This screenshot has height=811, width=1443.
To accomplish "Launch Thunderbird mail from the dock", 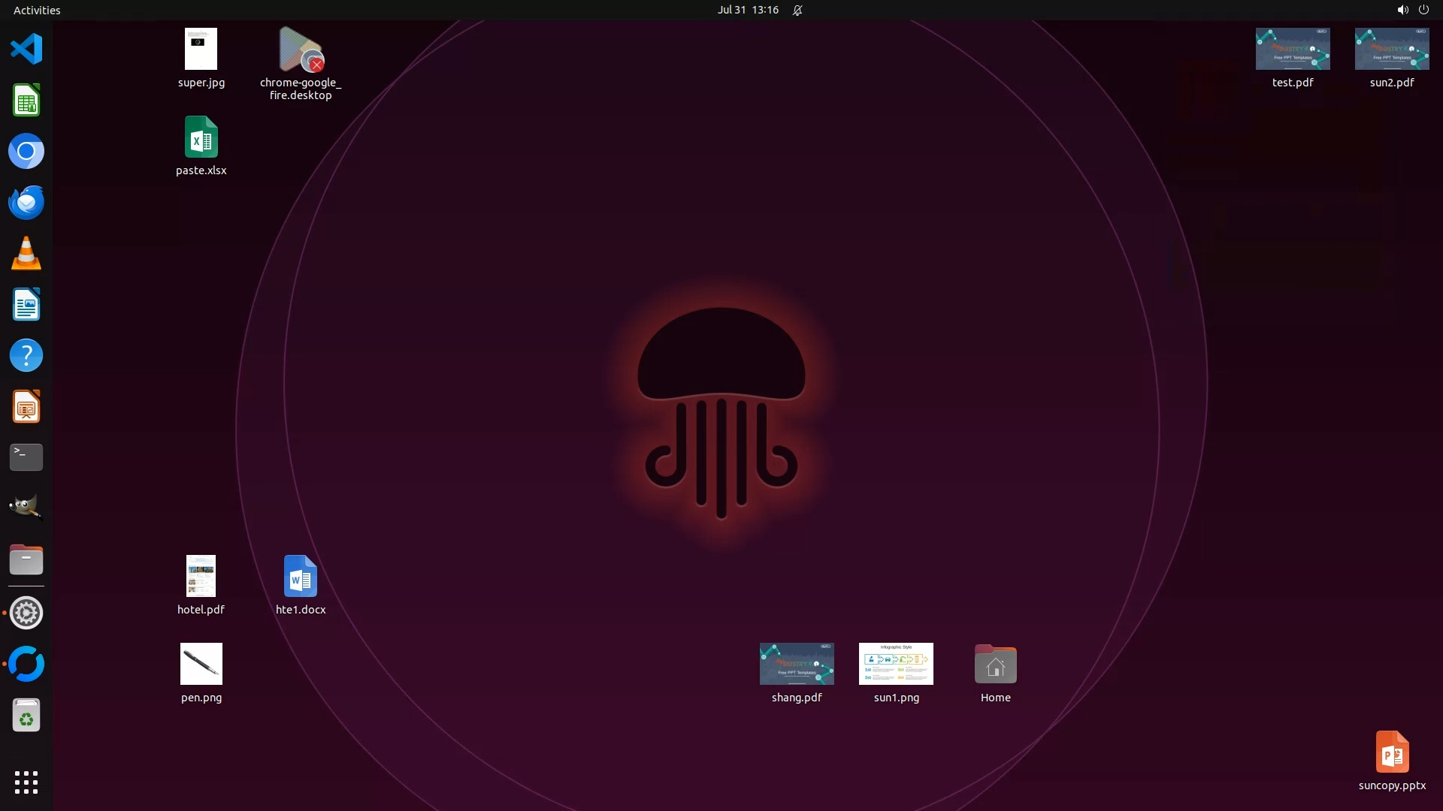I will (x=26, y=203).
